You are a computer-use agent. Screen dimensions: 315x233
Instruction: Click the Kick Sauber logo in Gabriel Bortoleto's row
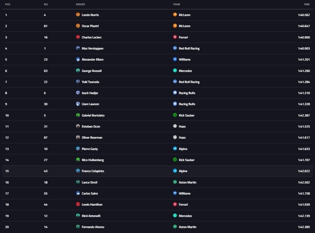tap(175, 115)
